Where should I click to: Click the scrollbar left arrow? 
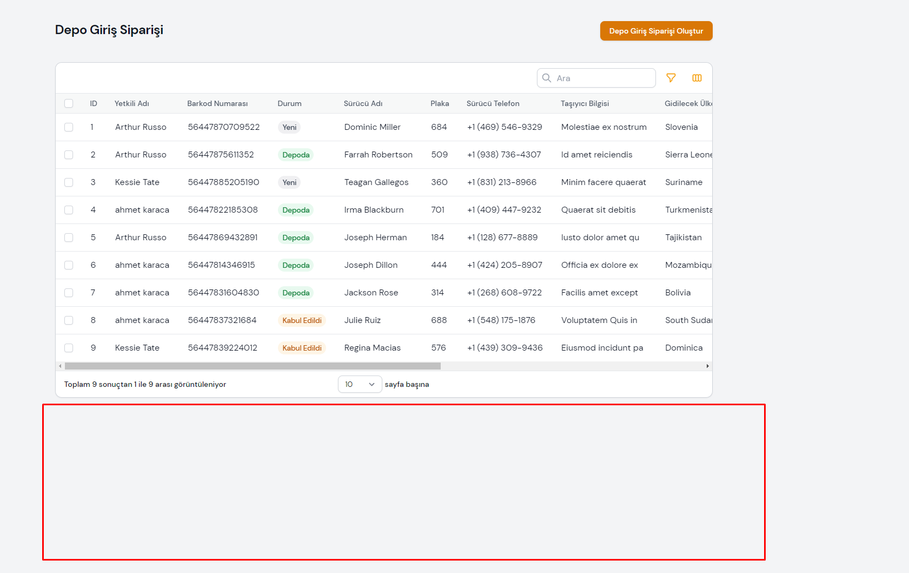pos(60,366)
